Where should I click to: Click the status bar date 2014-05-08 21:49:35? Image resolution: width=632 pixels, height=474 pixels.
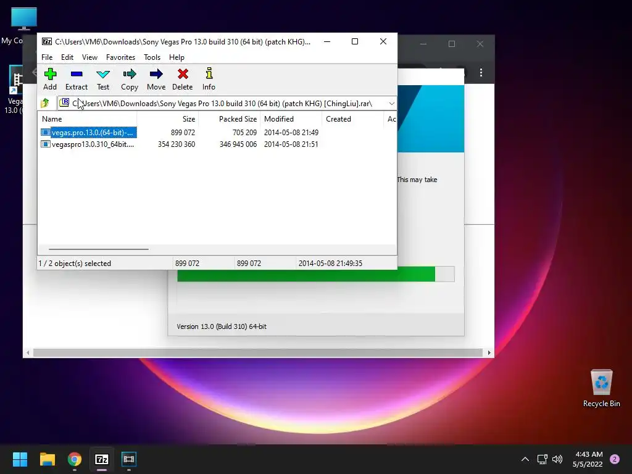point(330,263)
